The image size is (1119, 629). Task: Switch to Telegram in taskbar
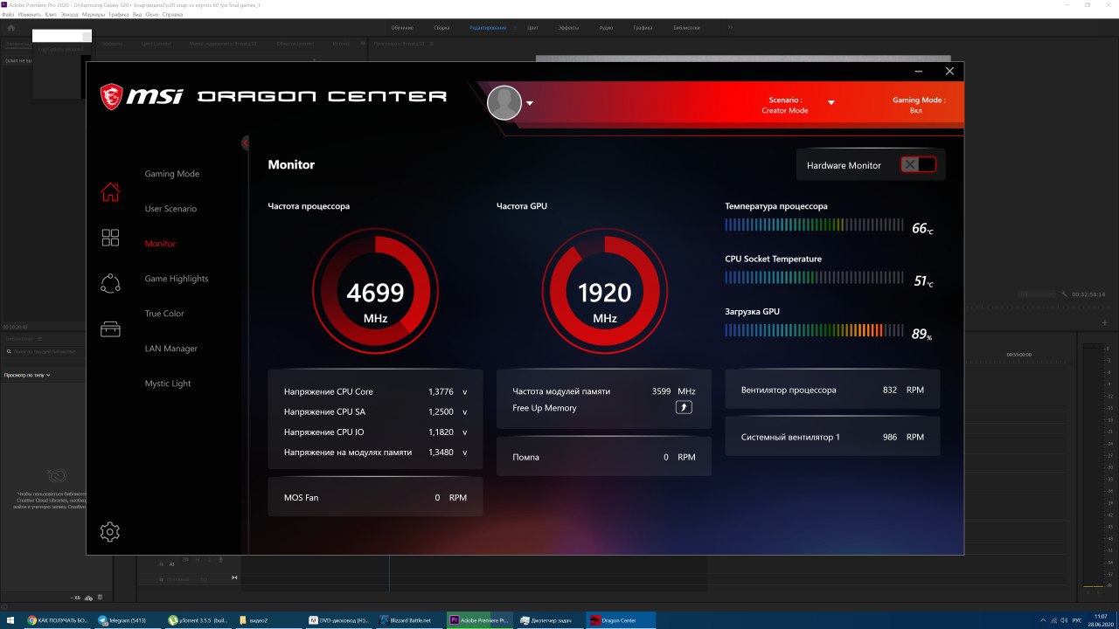click(129, 620)
